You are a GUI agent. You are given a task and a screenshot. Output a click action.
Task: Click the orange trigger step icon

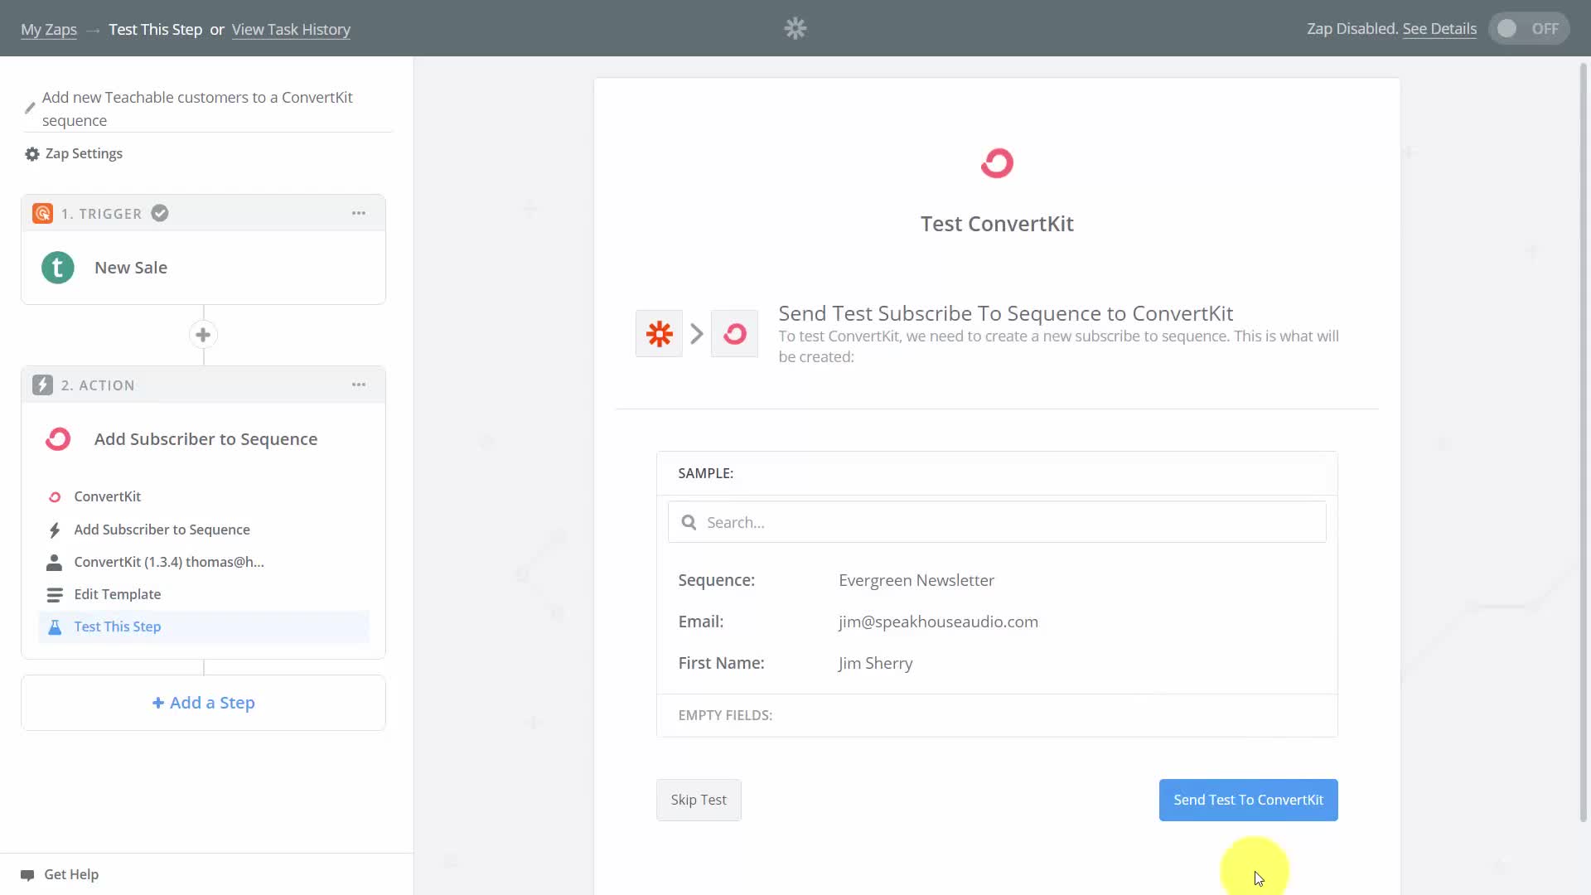click(x=42, y=214)
